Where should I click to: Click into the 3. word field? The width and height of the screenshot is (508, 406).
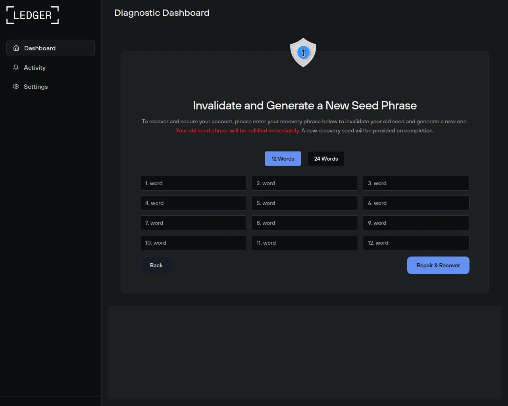(x=416, y=183)
